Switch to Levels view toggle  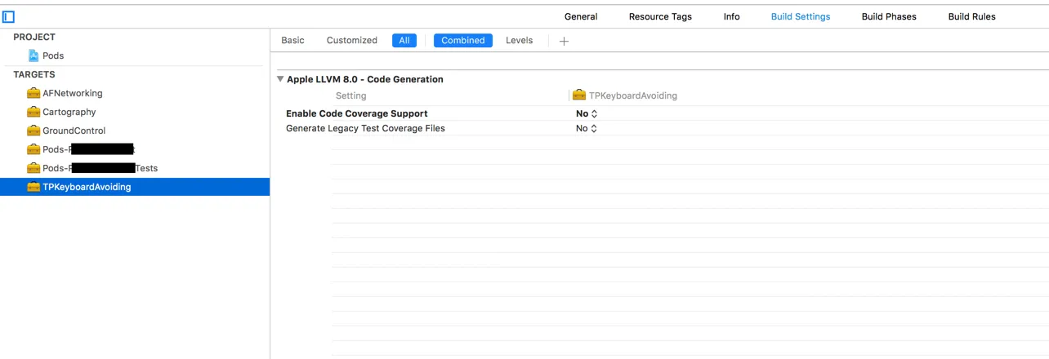click(x=519, y=41)
